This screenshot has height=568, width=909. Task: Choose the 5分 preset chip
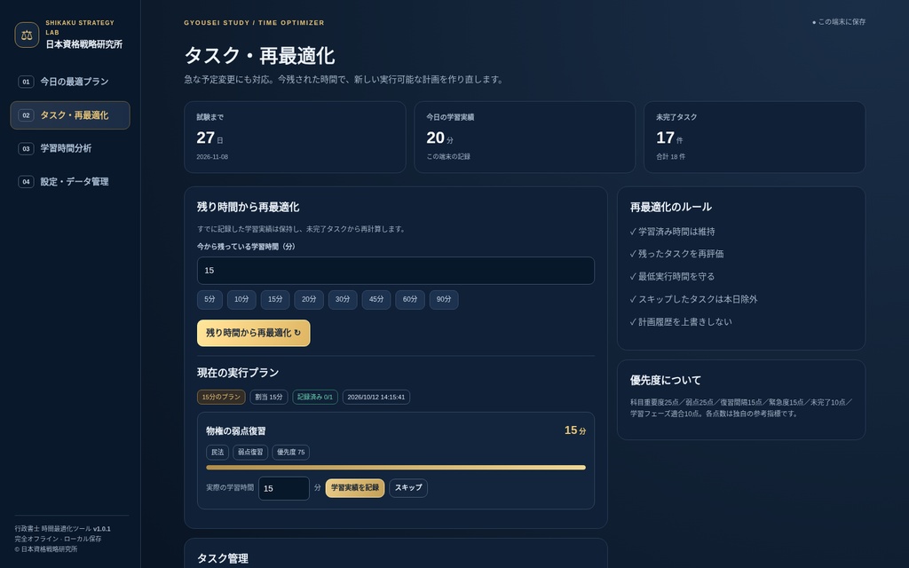209,300
